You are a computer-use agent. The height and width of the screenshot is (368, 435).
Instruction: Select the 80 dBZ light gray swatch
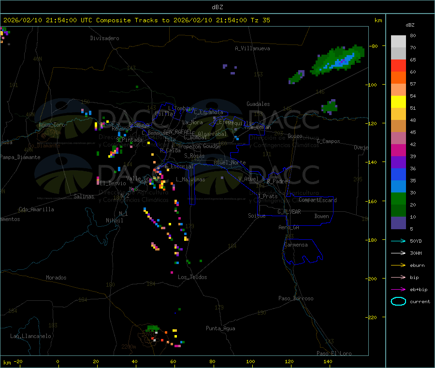398,42
